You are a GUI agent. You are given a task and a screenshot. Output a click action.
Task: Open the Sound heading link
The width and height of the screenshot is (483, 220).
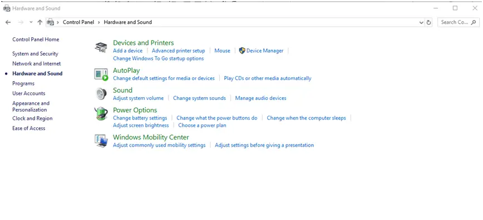[122, 90]
